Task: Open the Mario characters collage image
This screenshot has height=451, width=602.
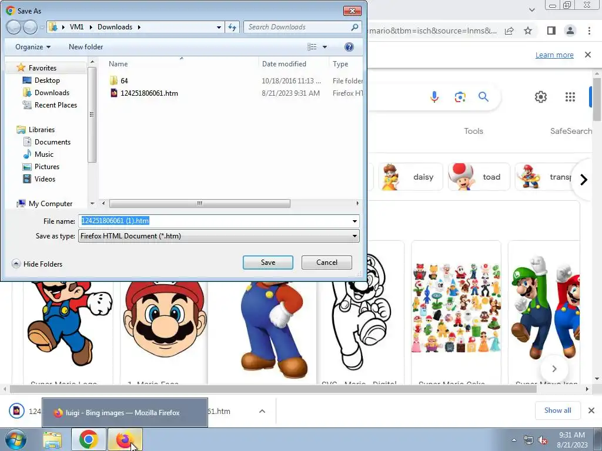Action: coord(456,309)
